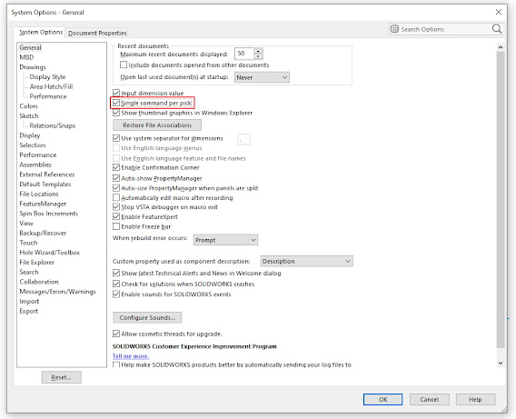Screen dimensions: 516x419
Task: Click Restore File Associations button
Action: coord(157,125)
